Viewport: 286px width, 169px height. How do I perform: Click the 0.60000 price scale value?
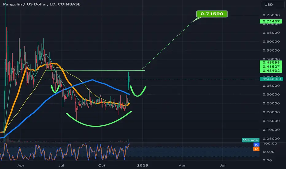[x=271, y=41]
